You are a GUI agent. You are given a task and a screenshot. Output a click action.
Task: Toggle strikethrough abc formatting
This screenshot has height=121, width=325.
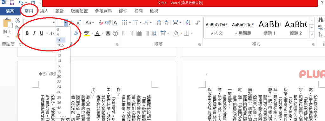pyautogui.click(x=52, y=33)
